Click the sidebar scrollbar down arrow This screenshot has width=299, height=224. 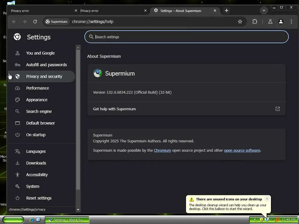tap(78, 210)
